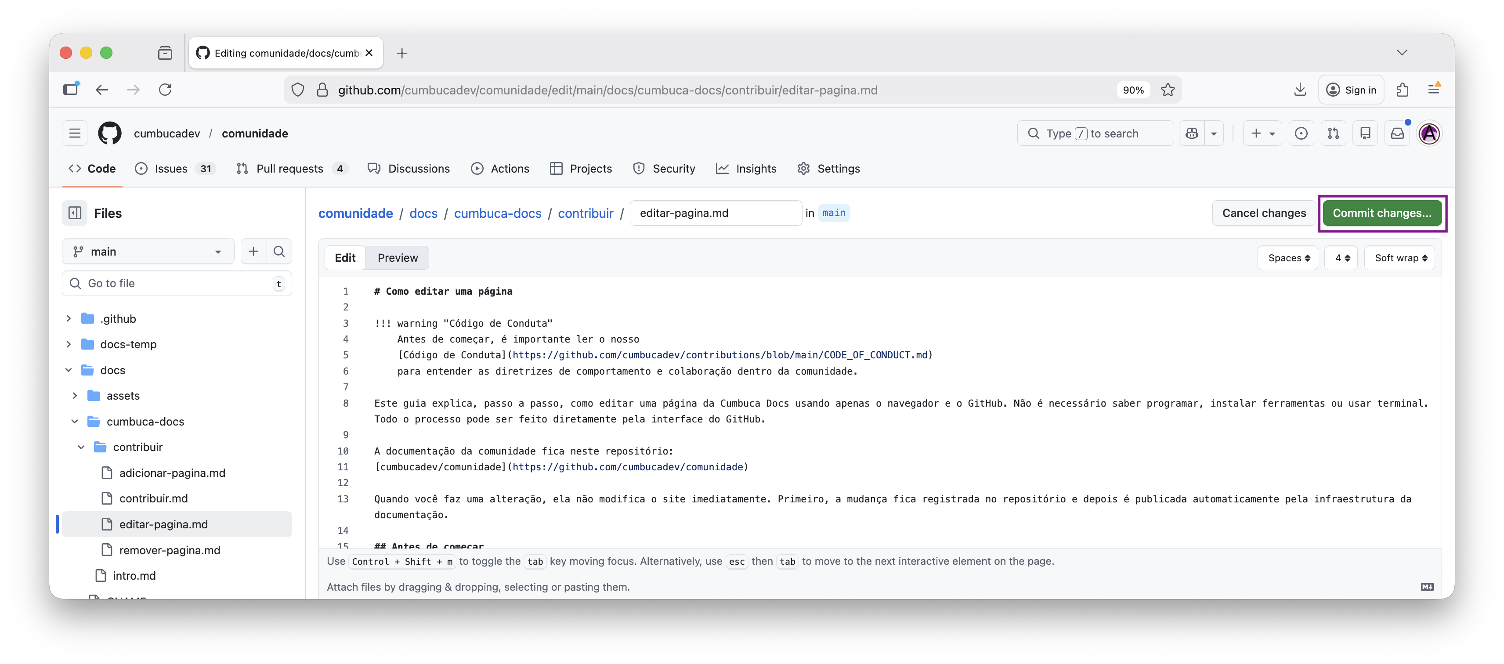The width and height of the screenshot is (1504, 664).
Task: Open adicionar-pagina.md in file tree
Action: click(x=172, y=473)
